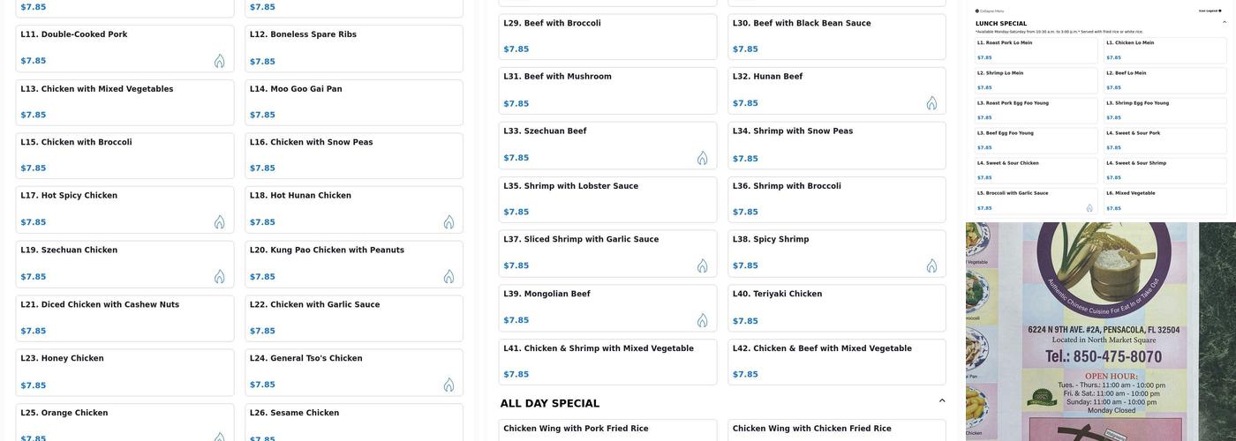Click the spicy flame icon on Hunan Beef

click(x=931, y=103)
